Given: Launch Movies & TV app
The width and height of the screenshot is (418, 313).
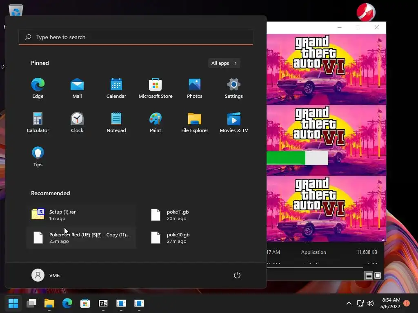Looking at the screenshot, I should pos(234,122).
